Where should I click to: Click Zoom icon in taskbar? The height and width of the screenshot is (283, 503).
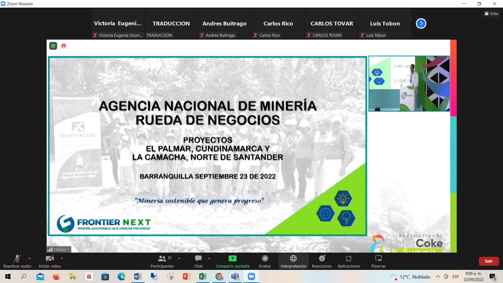(x=251, y=276)
